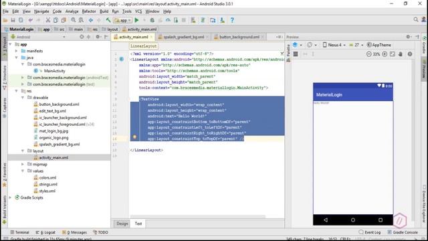Click the Debug app bug icon
Image resolution: width=428 pixels, height=241 pixels.
coord(152,20)
